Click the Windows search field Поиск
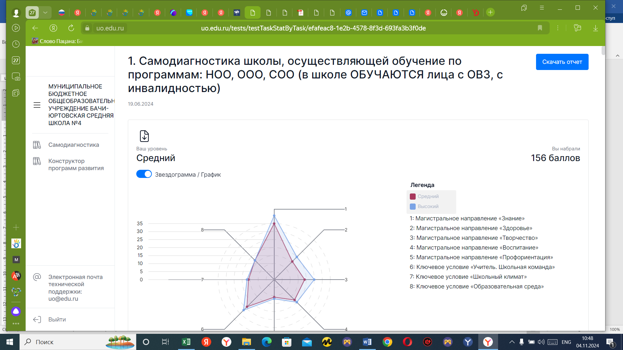 coord(65,342)
